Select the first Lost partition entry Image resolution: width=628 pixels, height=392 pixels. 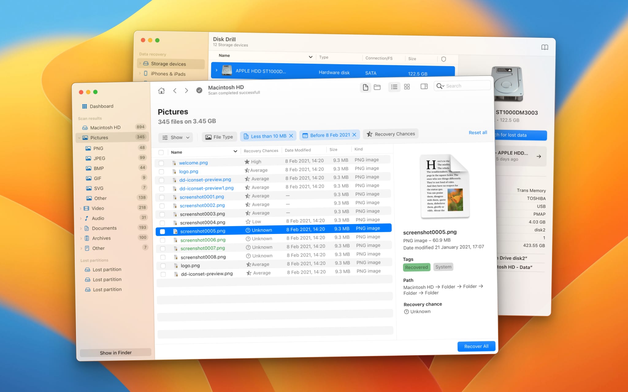click(x=107, y=269)
